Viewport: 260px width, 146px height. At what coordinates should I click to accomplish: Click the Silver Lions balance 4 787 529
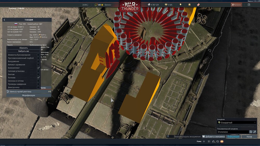[x=153, y=5]
